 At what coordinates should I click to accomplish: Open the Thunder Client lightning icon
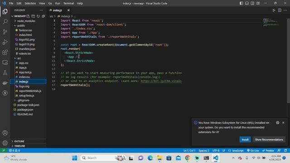point(5,93)
